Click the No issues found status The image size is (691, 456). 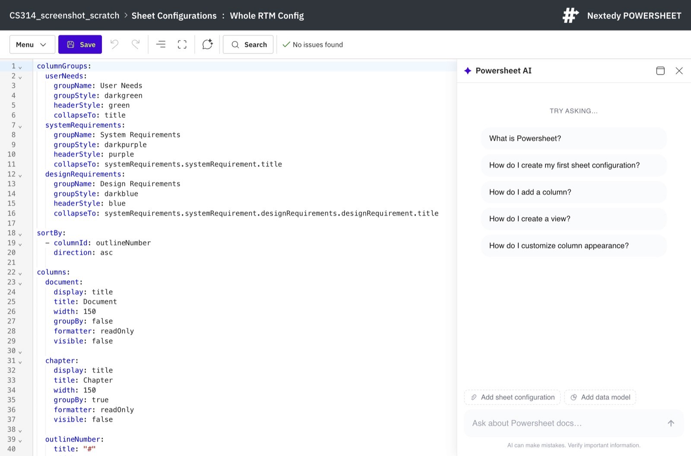pos(313,44)
